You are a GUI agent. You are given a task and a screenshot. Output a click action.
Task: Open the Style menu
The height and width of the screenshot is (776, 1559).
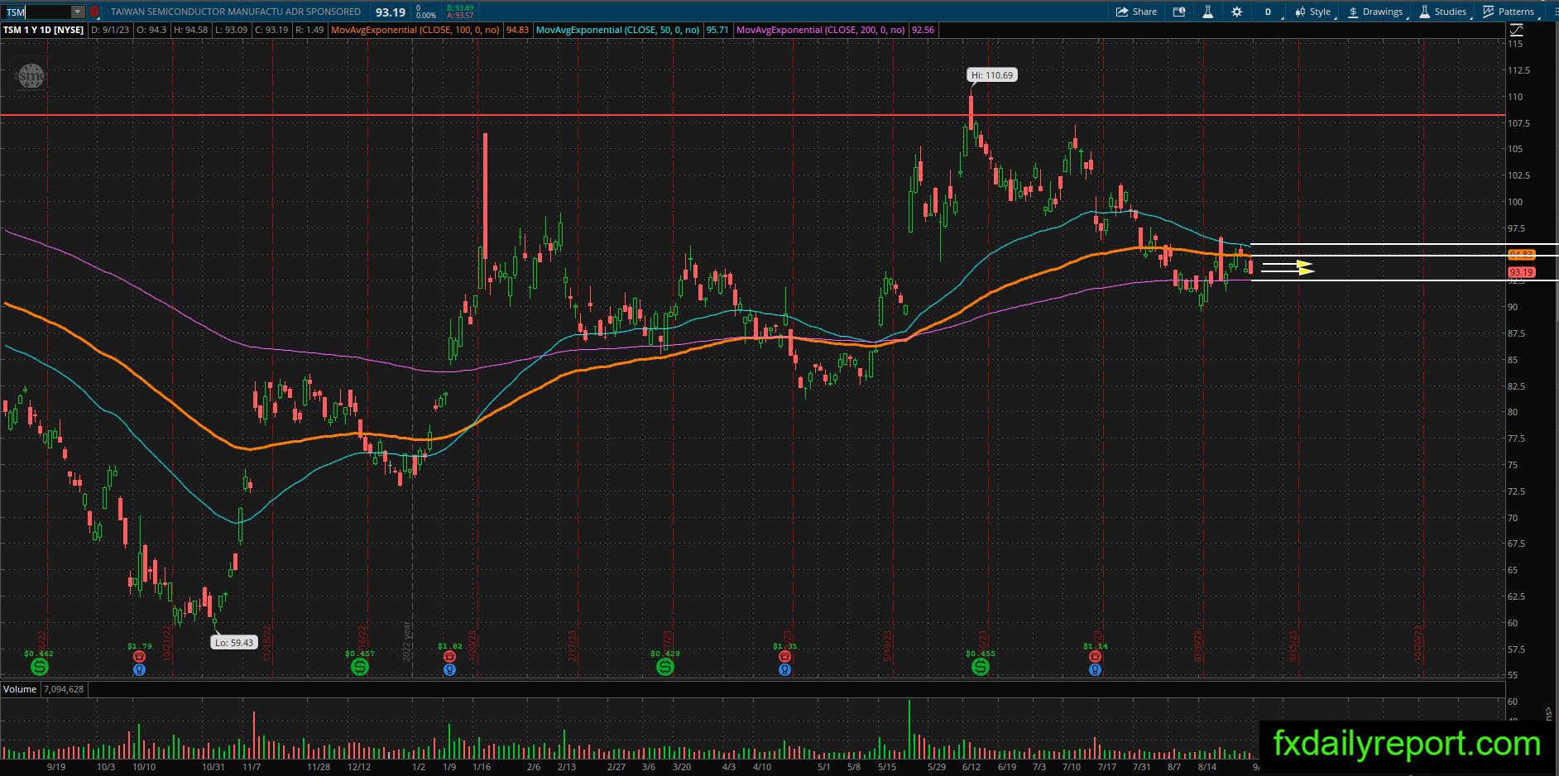click(1313, 12)
